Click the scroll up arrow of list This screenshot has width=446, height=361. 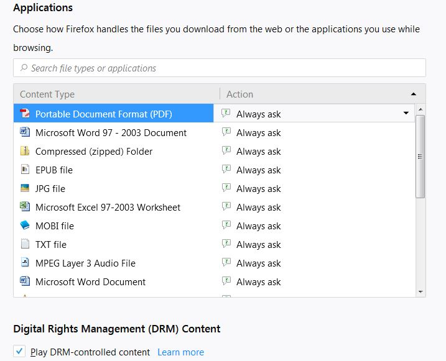420,109
